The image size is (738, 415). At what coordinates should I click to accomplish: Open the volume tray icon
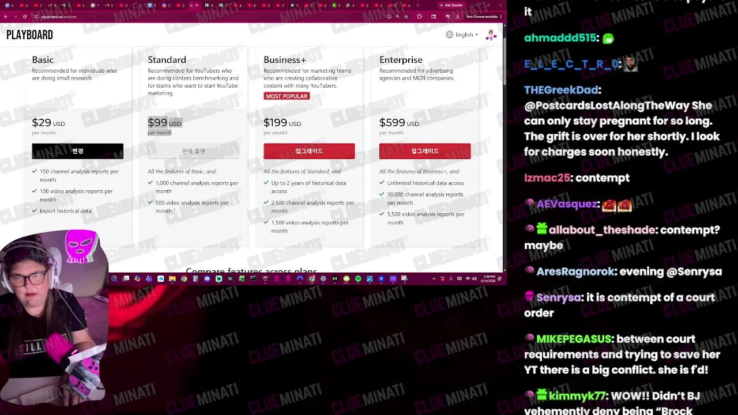473,279
